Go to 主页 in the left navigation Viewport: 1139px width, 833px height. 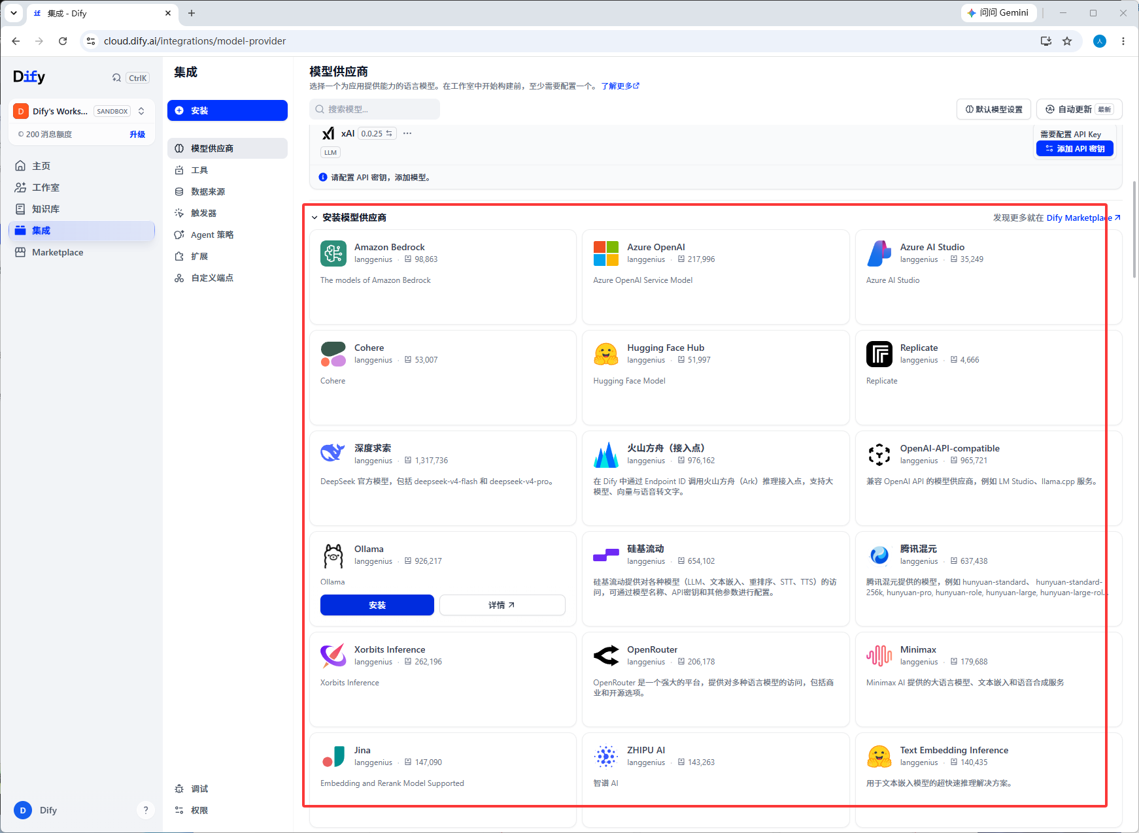coord(82,166)
